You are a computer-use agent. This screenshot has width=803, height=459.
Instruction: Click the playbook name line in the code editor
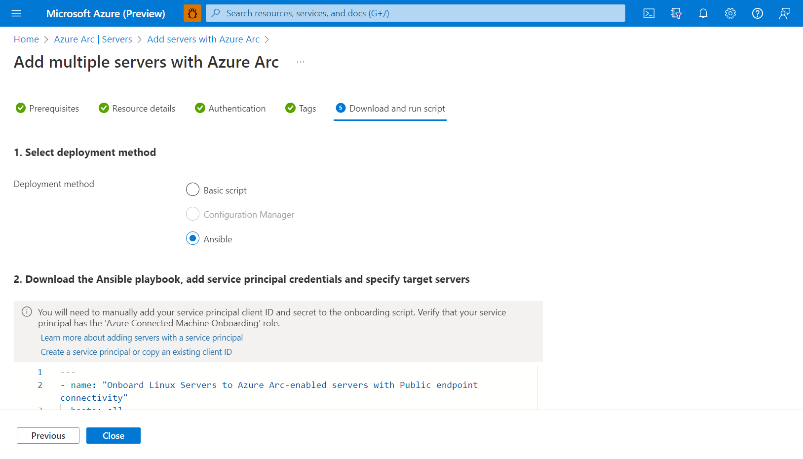click(x=269, y=391)
